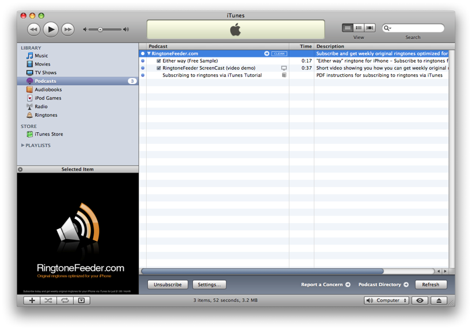Select Podcasts in sidebar
The image size is (472, 330).
pos(78,81)
